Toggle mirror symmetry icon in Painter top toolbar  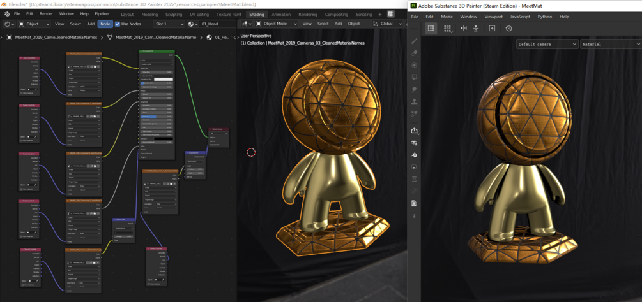click(464, 28)
